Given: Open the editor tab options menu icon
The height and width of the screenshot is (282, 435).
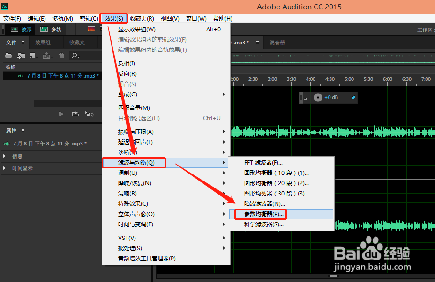Looking at the screenshot, I should click(x=257, y=43).
